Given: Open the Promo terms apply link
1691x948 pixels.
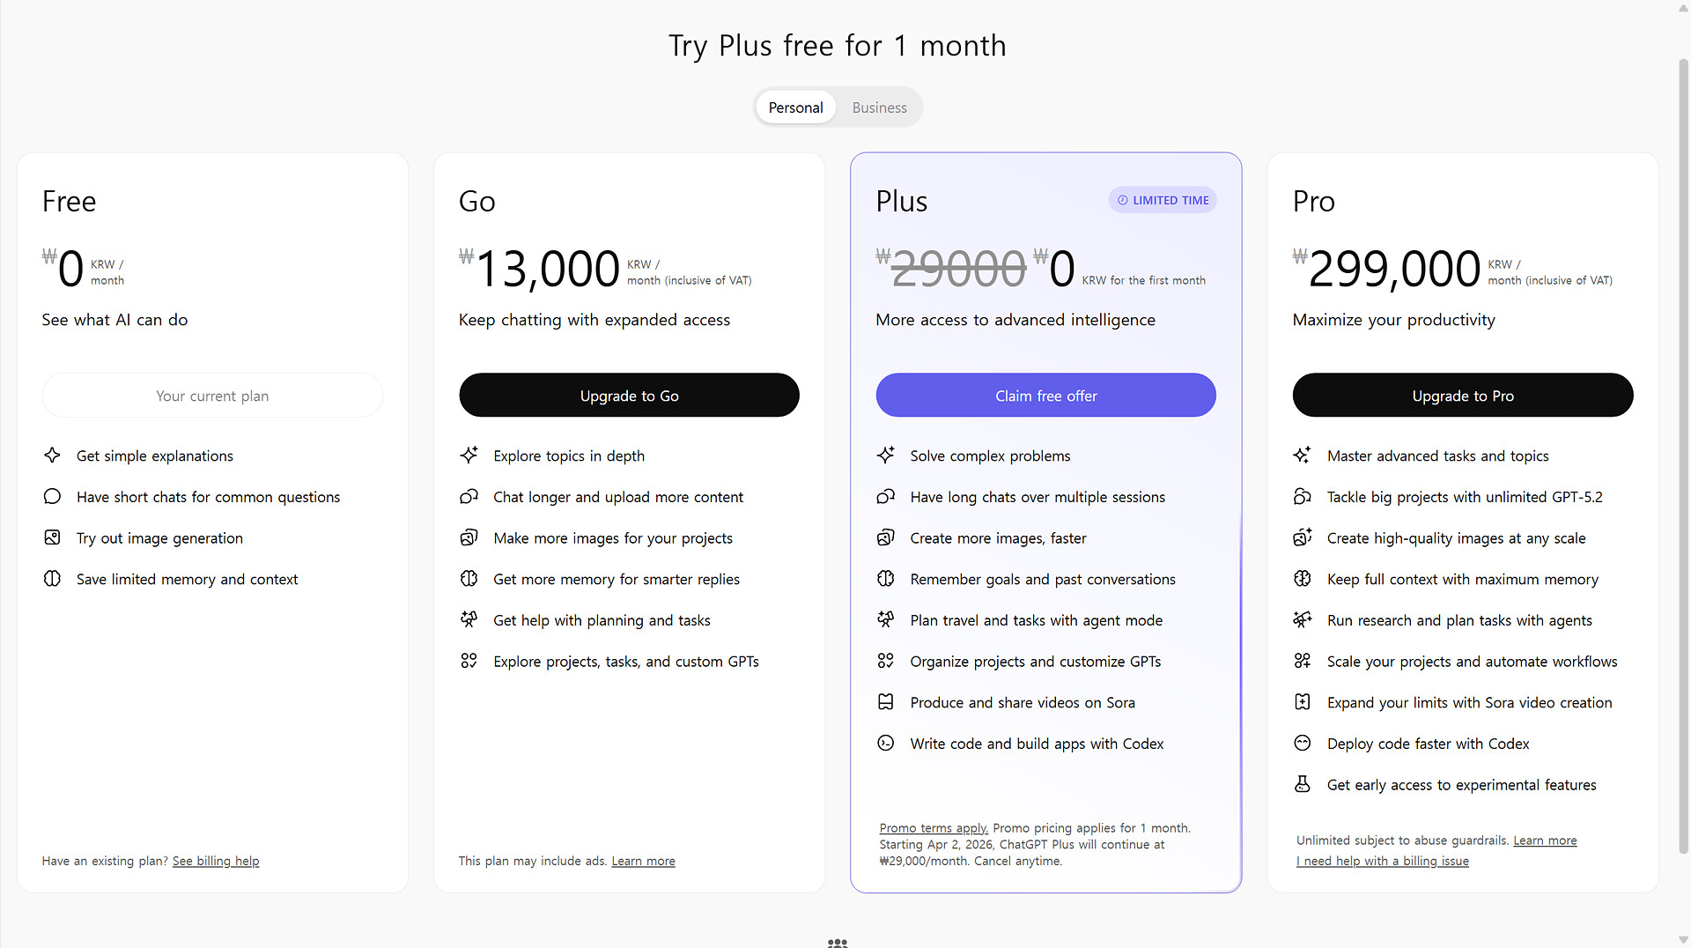Looking at the screenshot, I should pyautogui.click(x=933, y=828).
